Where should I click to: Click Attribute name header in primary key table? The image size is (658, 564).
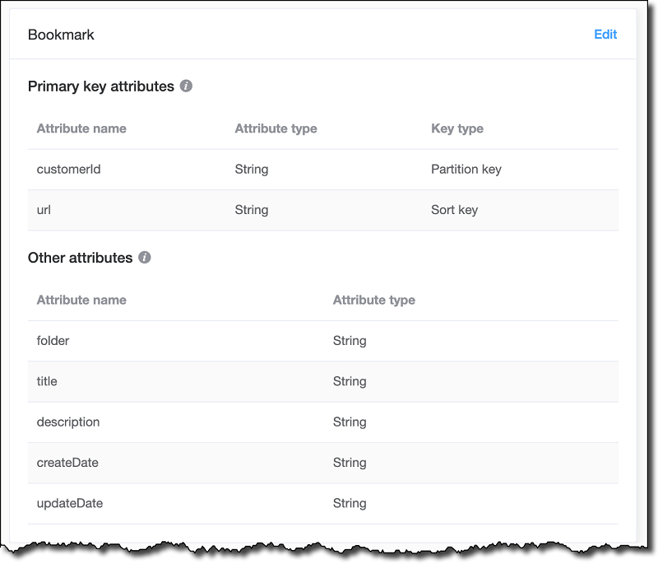point(81,128)
